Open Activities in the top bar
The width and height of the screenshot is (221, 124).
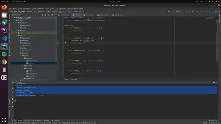click(5, 1)
